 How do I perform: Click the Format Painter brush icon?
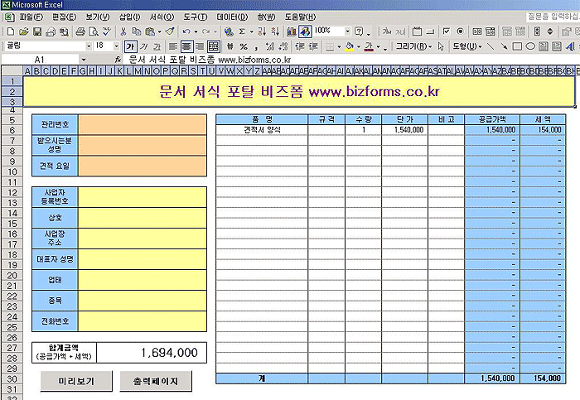tap(170, 31)
